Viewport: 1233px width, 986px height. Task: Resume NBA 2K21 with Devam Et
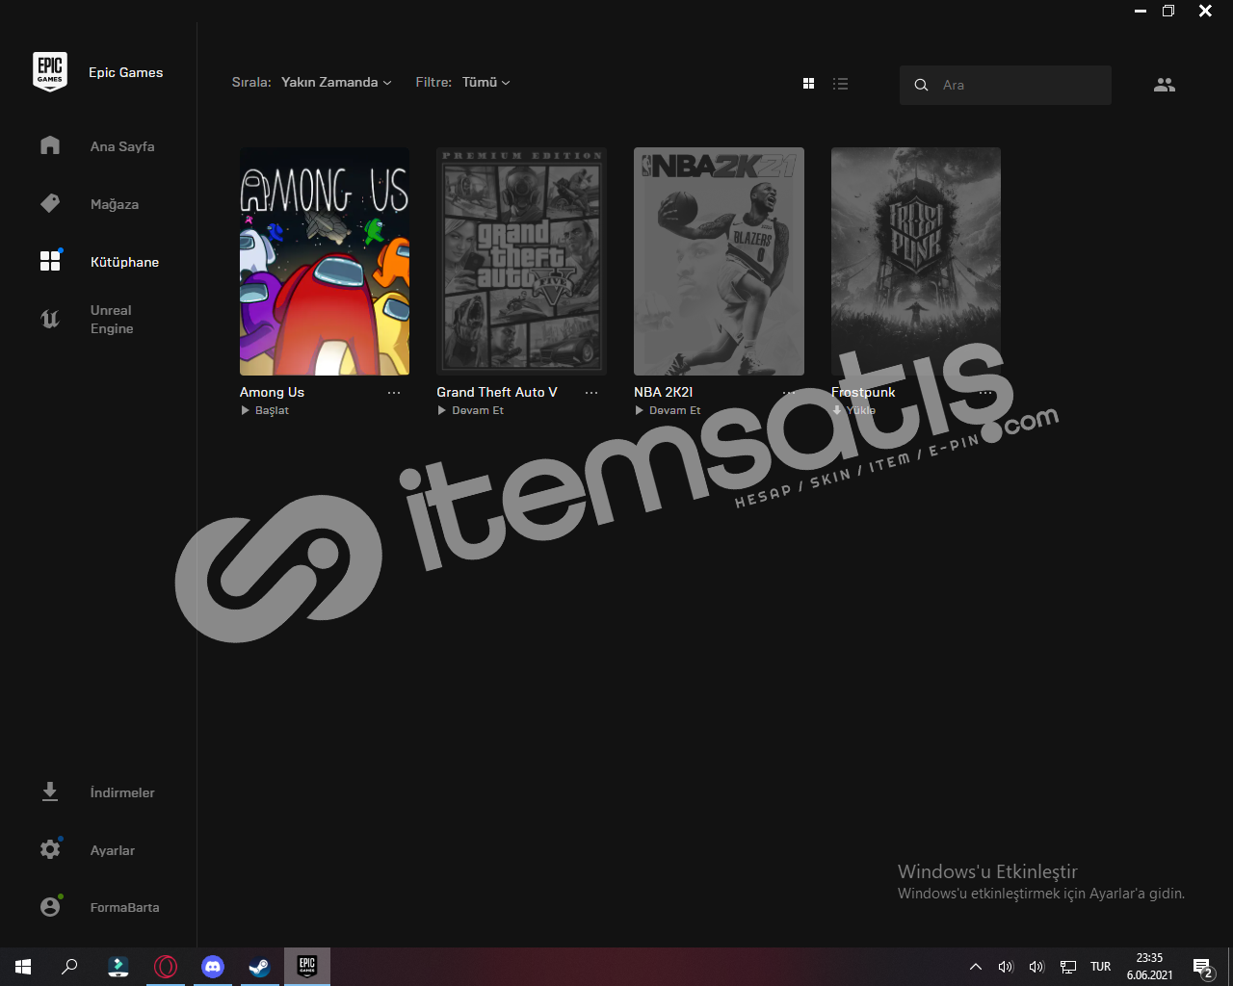pyautogui.click(x=668, y=410)
